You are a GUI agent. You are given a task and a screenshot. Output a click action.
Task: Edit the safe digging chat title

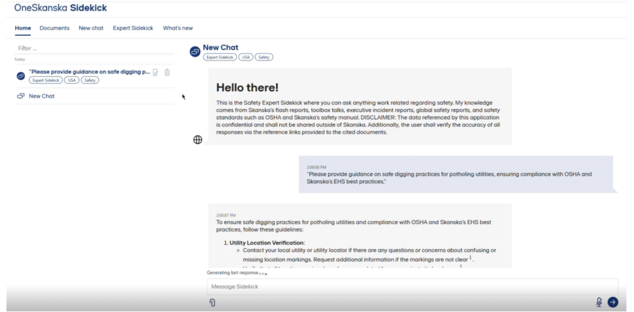[155, 72]
